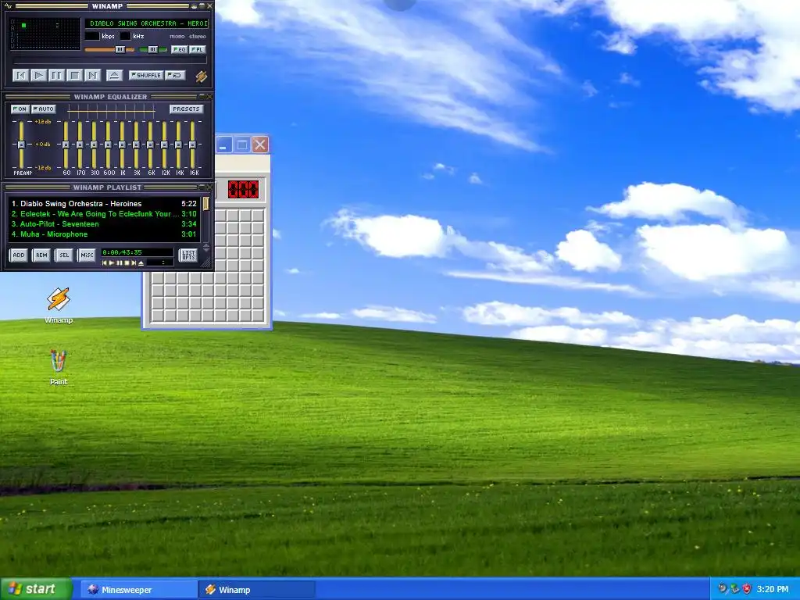This screenshot has height=600, width=800.
Task: Select track 4 Muha - Microphone
Action: point(104,234)
